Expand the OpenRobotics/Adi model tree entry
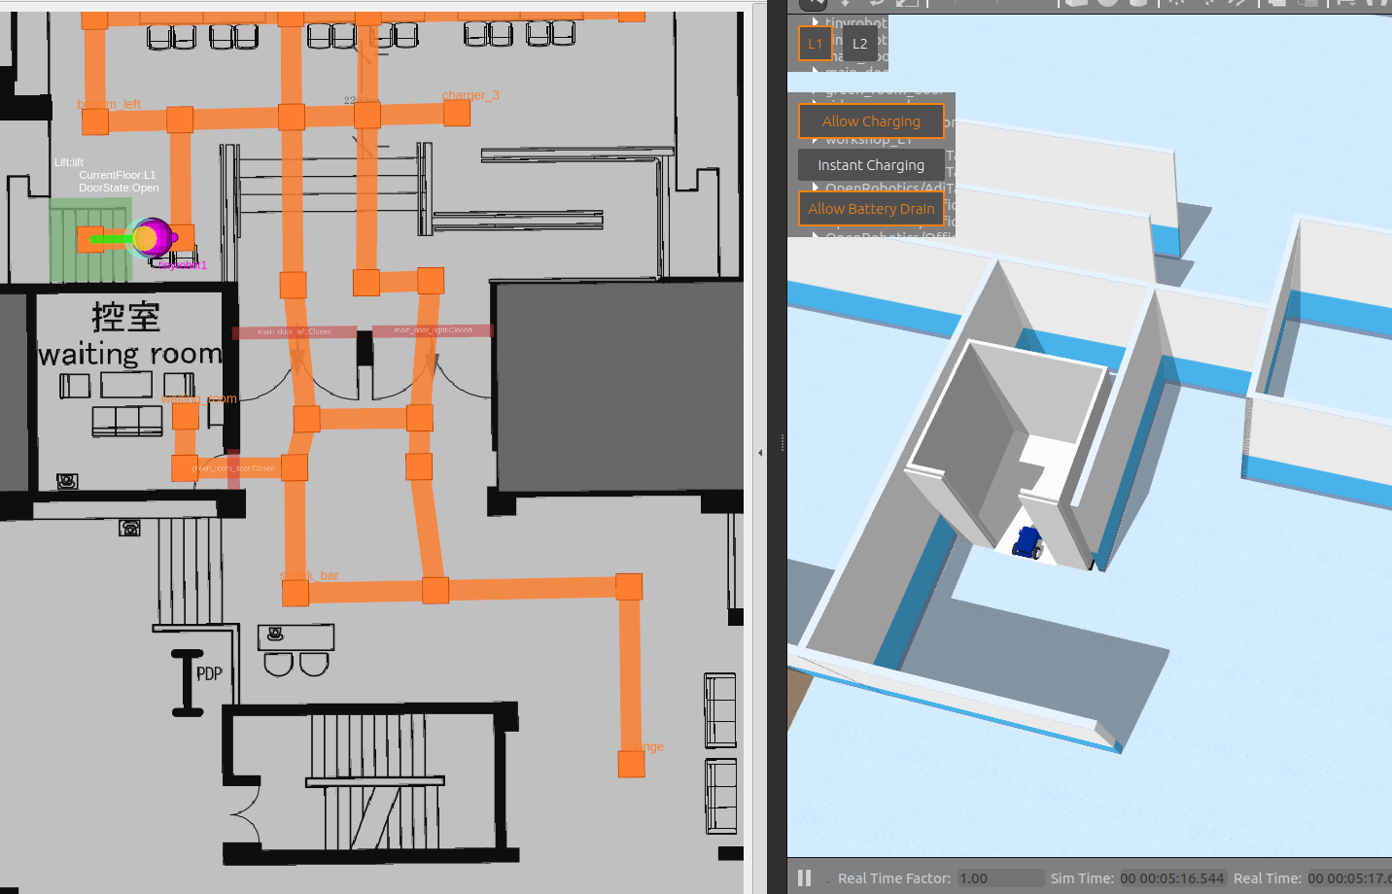Screen dimensions: 1392x894 click(x=815, y=188)
